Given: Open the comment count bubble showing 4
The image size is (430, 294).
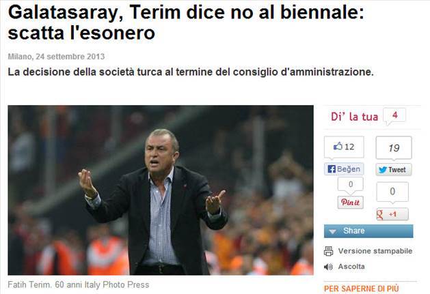Looking at the screenshot, I should click(394, 115).
